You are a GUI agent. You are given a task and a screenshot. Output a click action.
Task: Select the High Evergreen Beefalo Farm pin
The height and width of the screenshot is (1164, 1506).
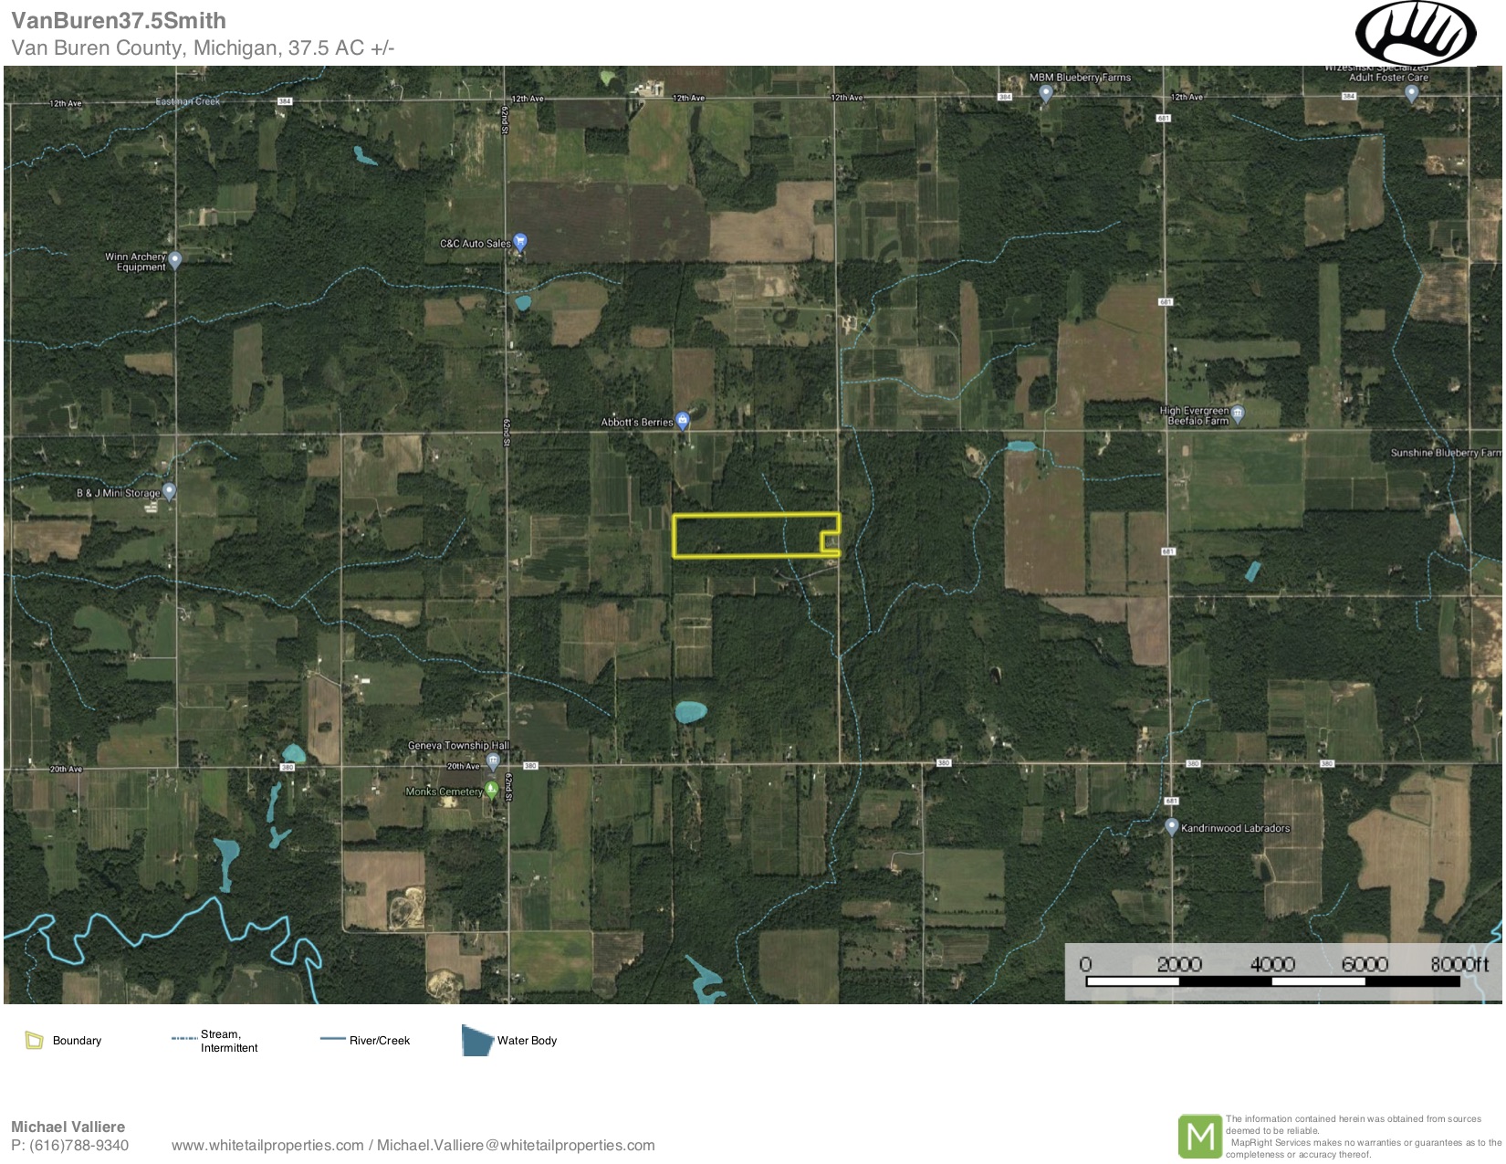[1238, 414]
